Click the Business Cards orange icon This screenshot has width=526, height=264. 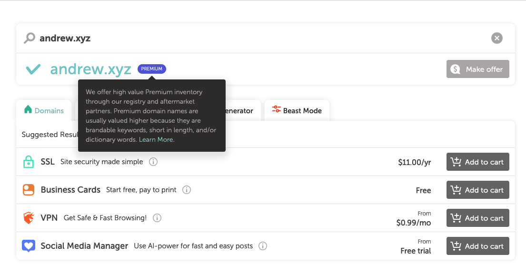[29, 190]
